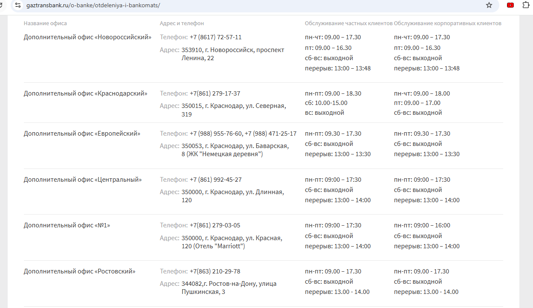Viewport: 533px width, 308px height.
Task: Select Дополнительный офис «Центральный» name
Action: coord(83,180)
